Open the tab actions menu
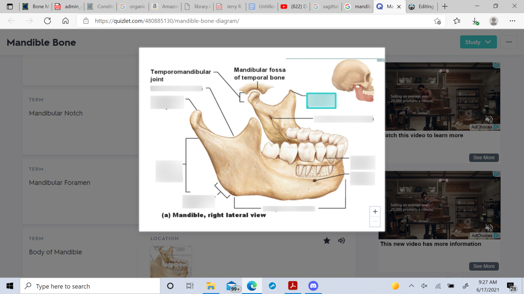This screenshot has width=524, height=294. pyautogui.click(x=10, y=6)
